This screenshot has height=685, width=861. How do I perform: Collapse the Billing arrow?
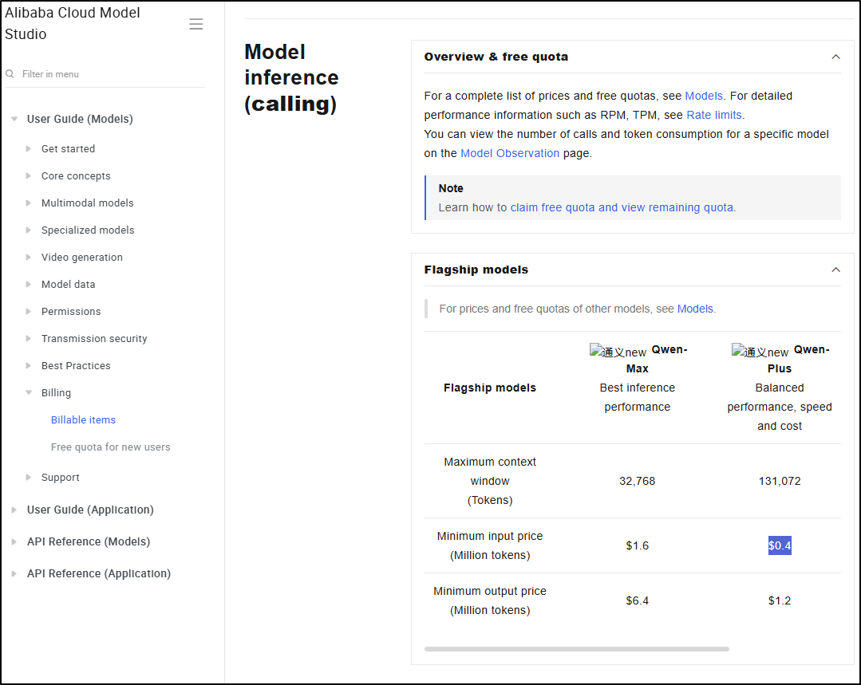29,392
